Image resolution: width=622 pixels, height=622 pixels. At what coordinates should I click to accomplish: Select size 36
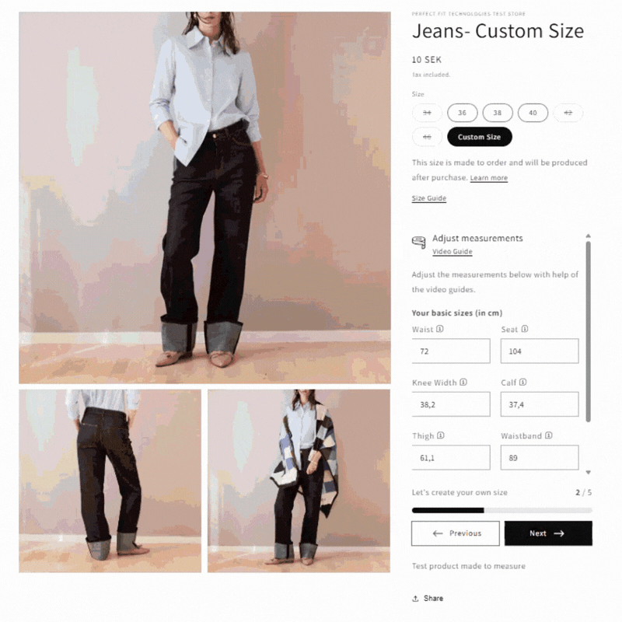[462, 113]
